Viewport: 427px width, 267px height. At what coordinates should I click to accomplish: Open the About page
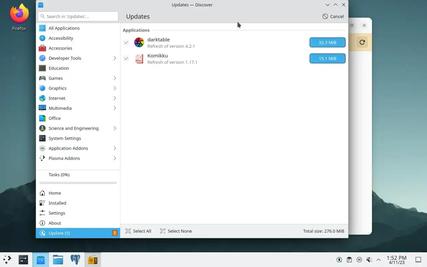[78, 223]
